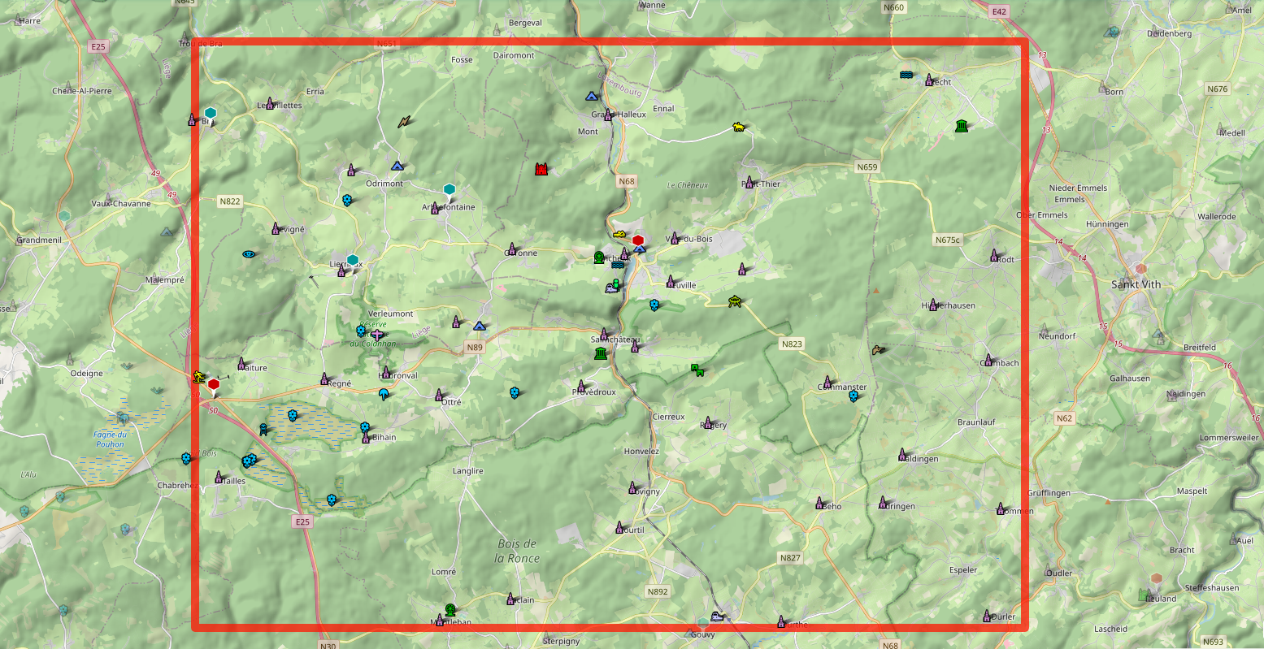The image size is (1264, 649).
Task: Open the yellow skier marker near Malture
Action: [x=198, y=376]
